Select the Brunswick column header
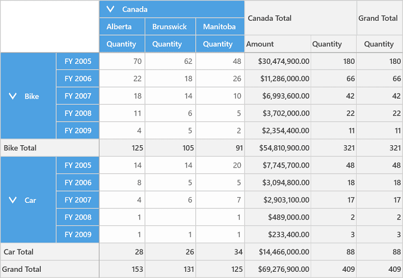This screenshot has height=278, width=403. pos(170,26)
